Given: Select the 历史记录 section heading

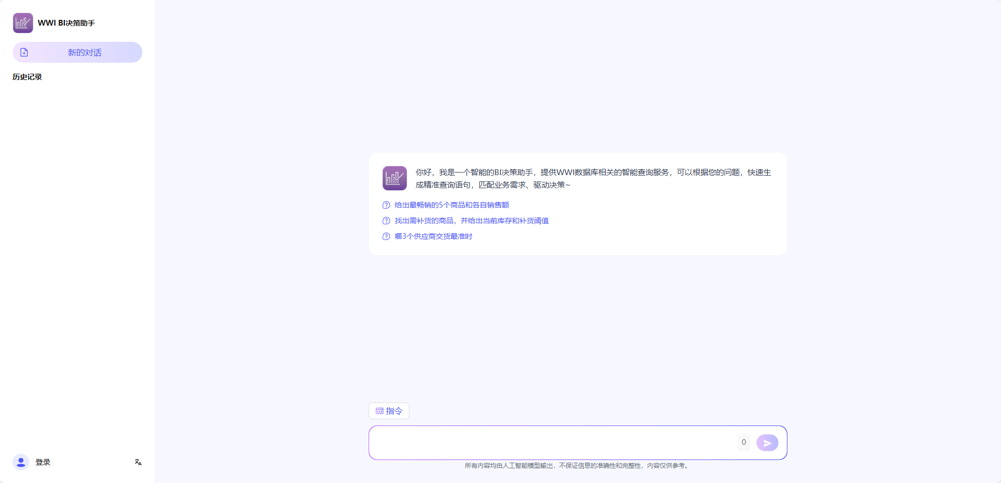Looking at the screenshot, I should [x=27, y=77].
